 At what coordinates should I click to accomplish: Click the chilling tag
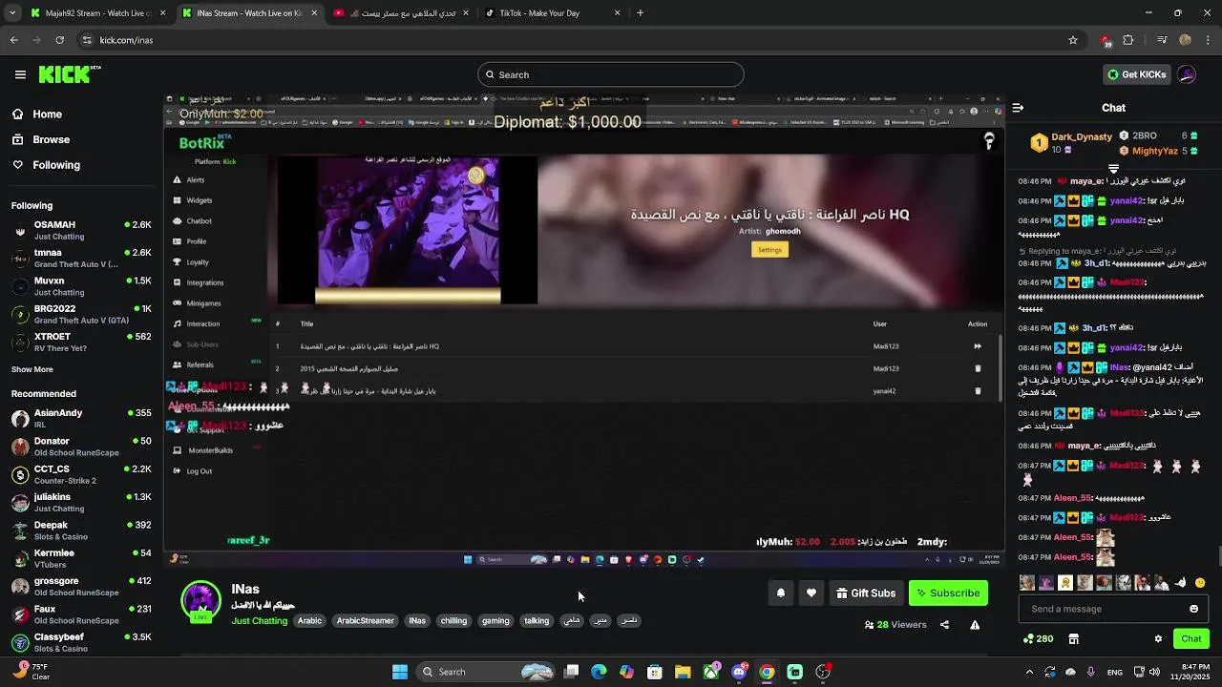pos(453,620)
